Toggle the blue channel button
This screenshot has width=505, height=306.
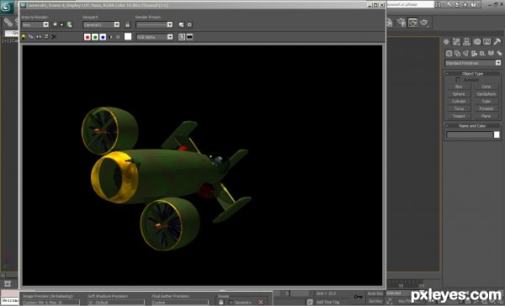(x=103, y=37)
